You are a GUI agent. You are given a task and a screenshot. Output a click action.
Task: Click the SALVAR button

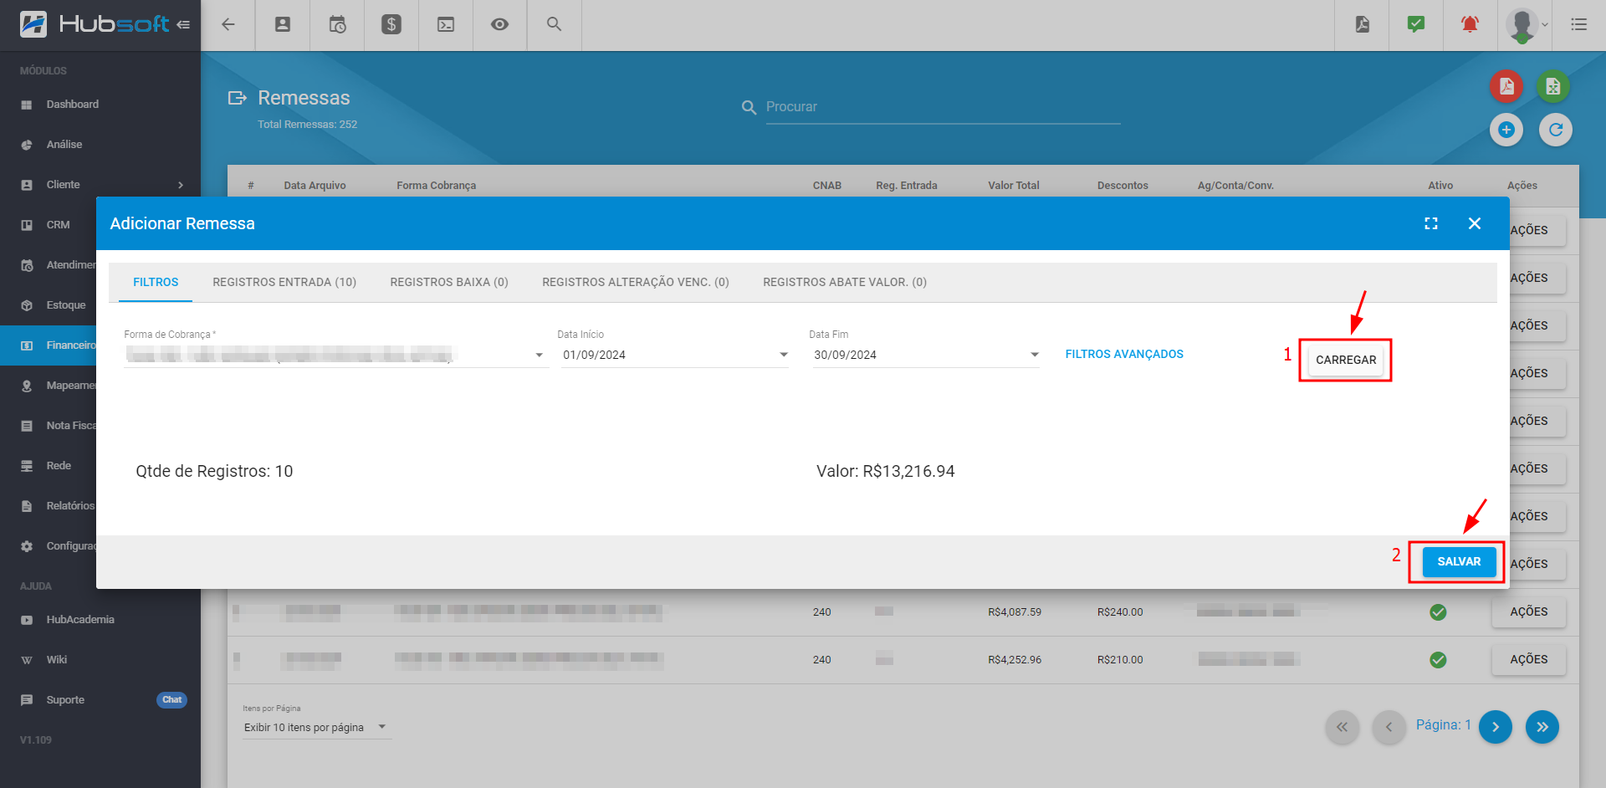[1459, 561]
